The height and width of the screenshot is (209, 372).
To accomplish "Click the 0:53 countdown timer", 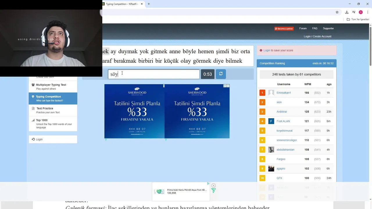I will pos(208,74).
